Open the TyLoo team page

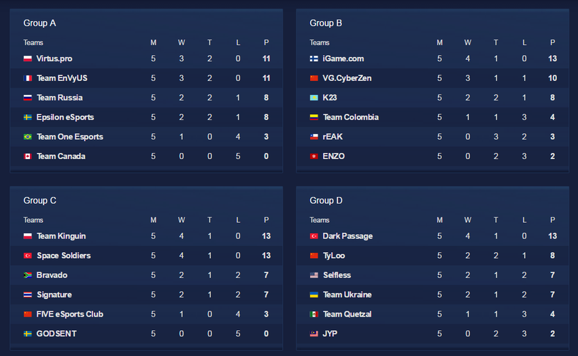pos(335,255)
